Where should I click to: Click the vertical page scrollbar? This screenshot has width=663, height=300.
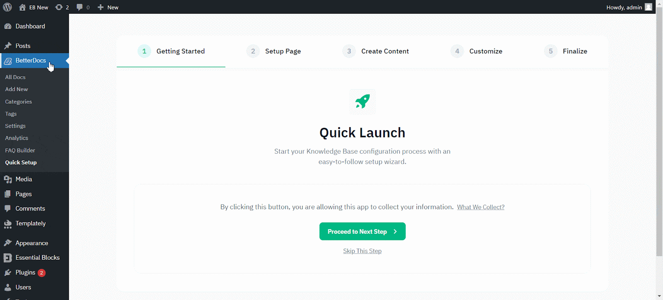pyautogui.click(x=659, y=137)
